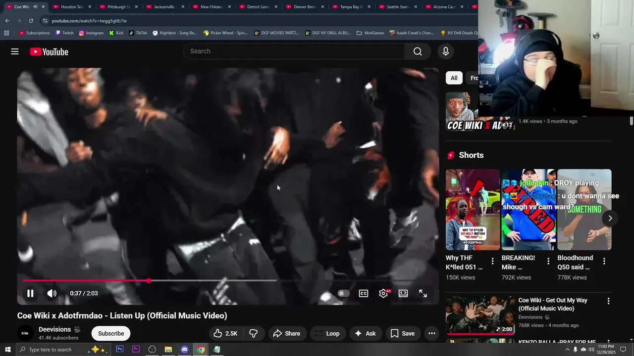Viewport: 634px width, 356px height.
Task: Pause the video with the player pause button
Action: pyautogui.click(x=30, y=293)
